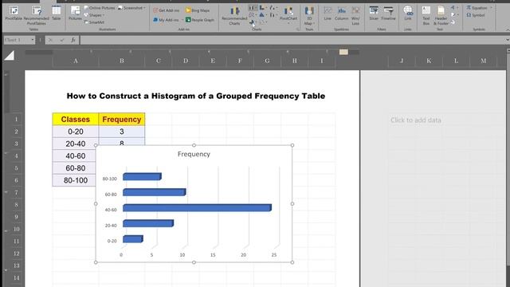Viewport: 510px width, 287px height.
Task: Click cell containing 0-20
Action: point(76,132)
